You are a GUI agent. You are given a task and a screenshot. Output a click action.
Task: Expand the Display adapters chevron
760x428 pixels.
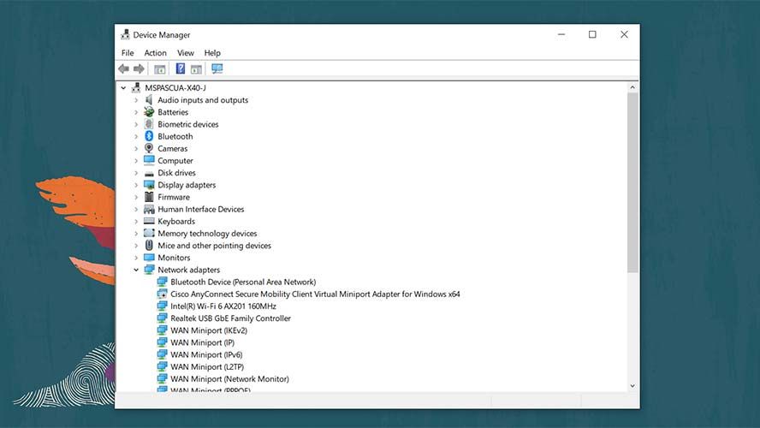click(x=136, y=185)
